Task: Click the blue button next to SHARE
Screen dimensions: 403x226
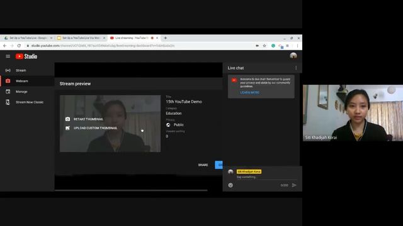Action: [x=219, y=164]
